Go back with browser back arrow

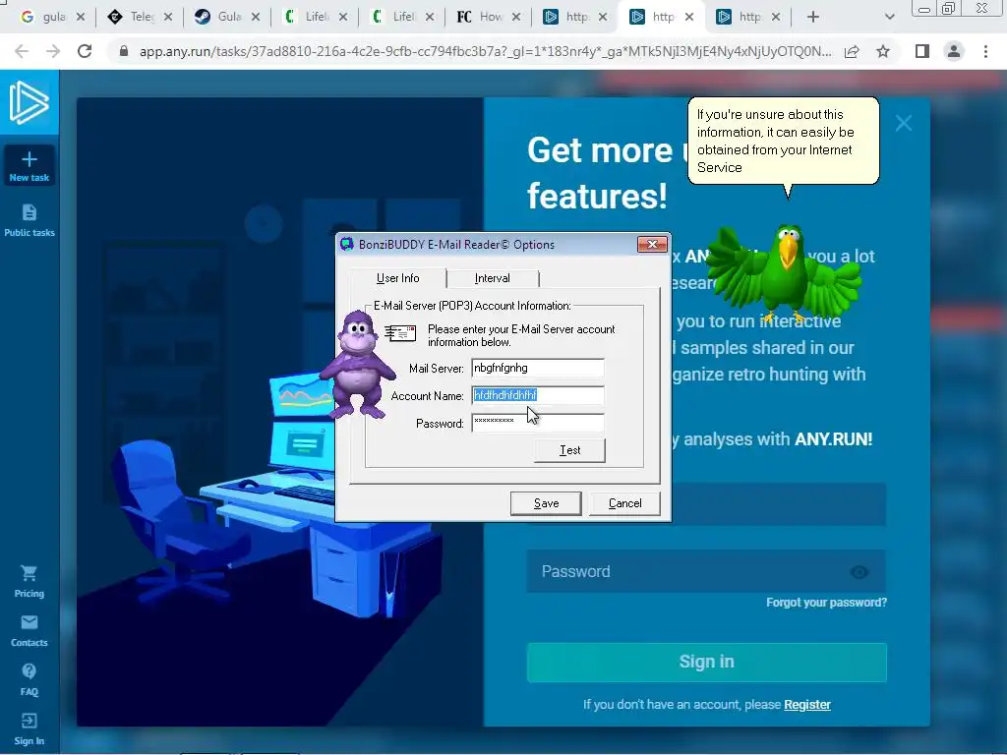coord(22,51)
